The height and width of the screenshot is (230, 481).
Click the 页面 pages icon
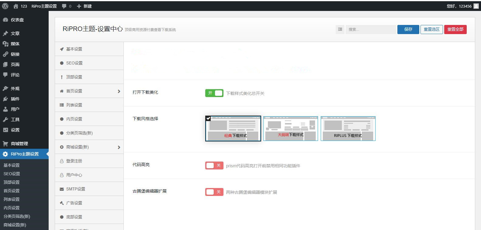(5, 64)
